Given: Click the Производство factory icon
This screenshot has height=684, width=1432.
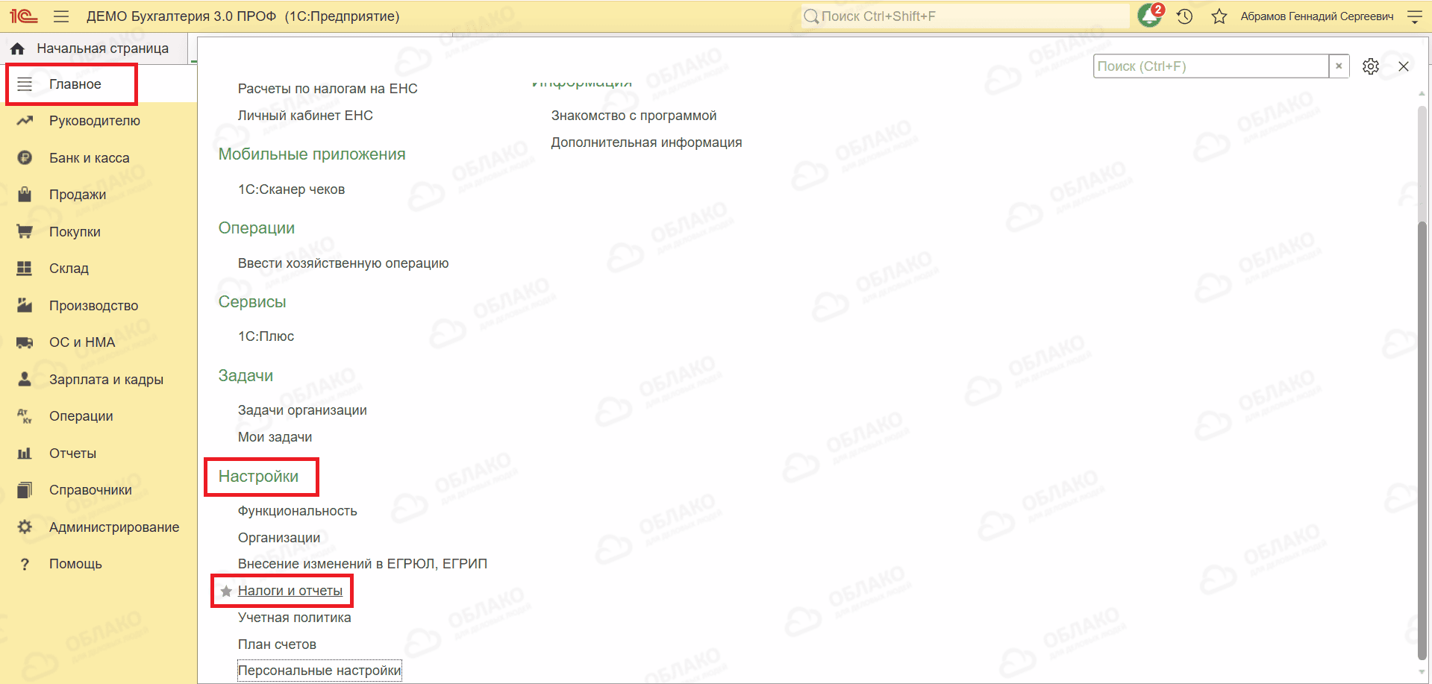Looking at the screenshot, I should [25, 305].
